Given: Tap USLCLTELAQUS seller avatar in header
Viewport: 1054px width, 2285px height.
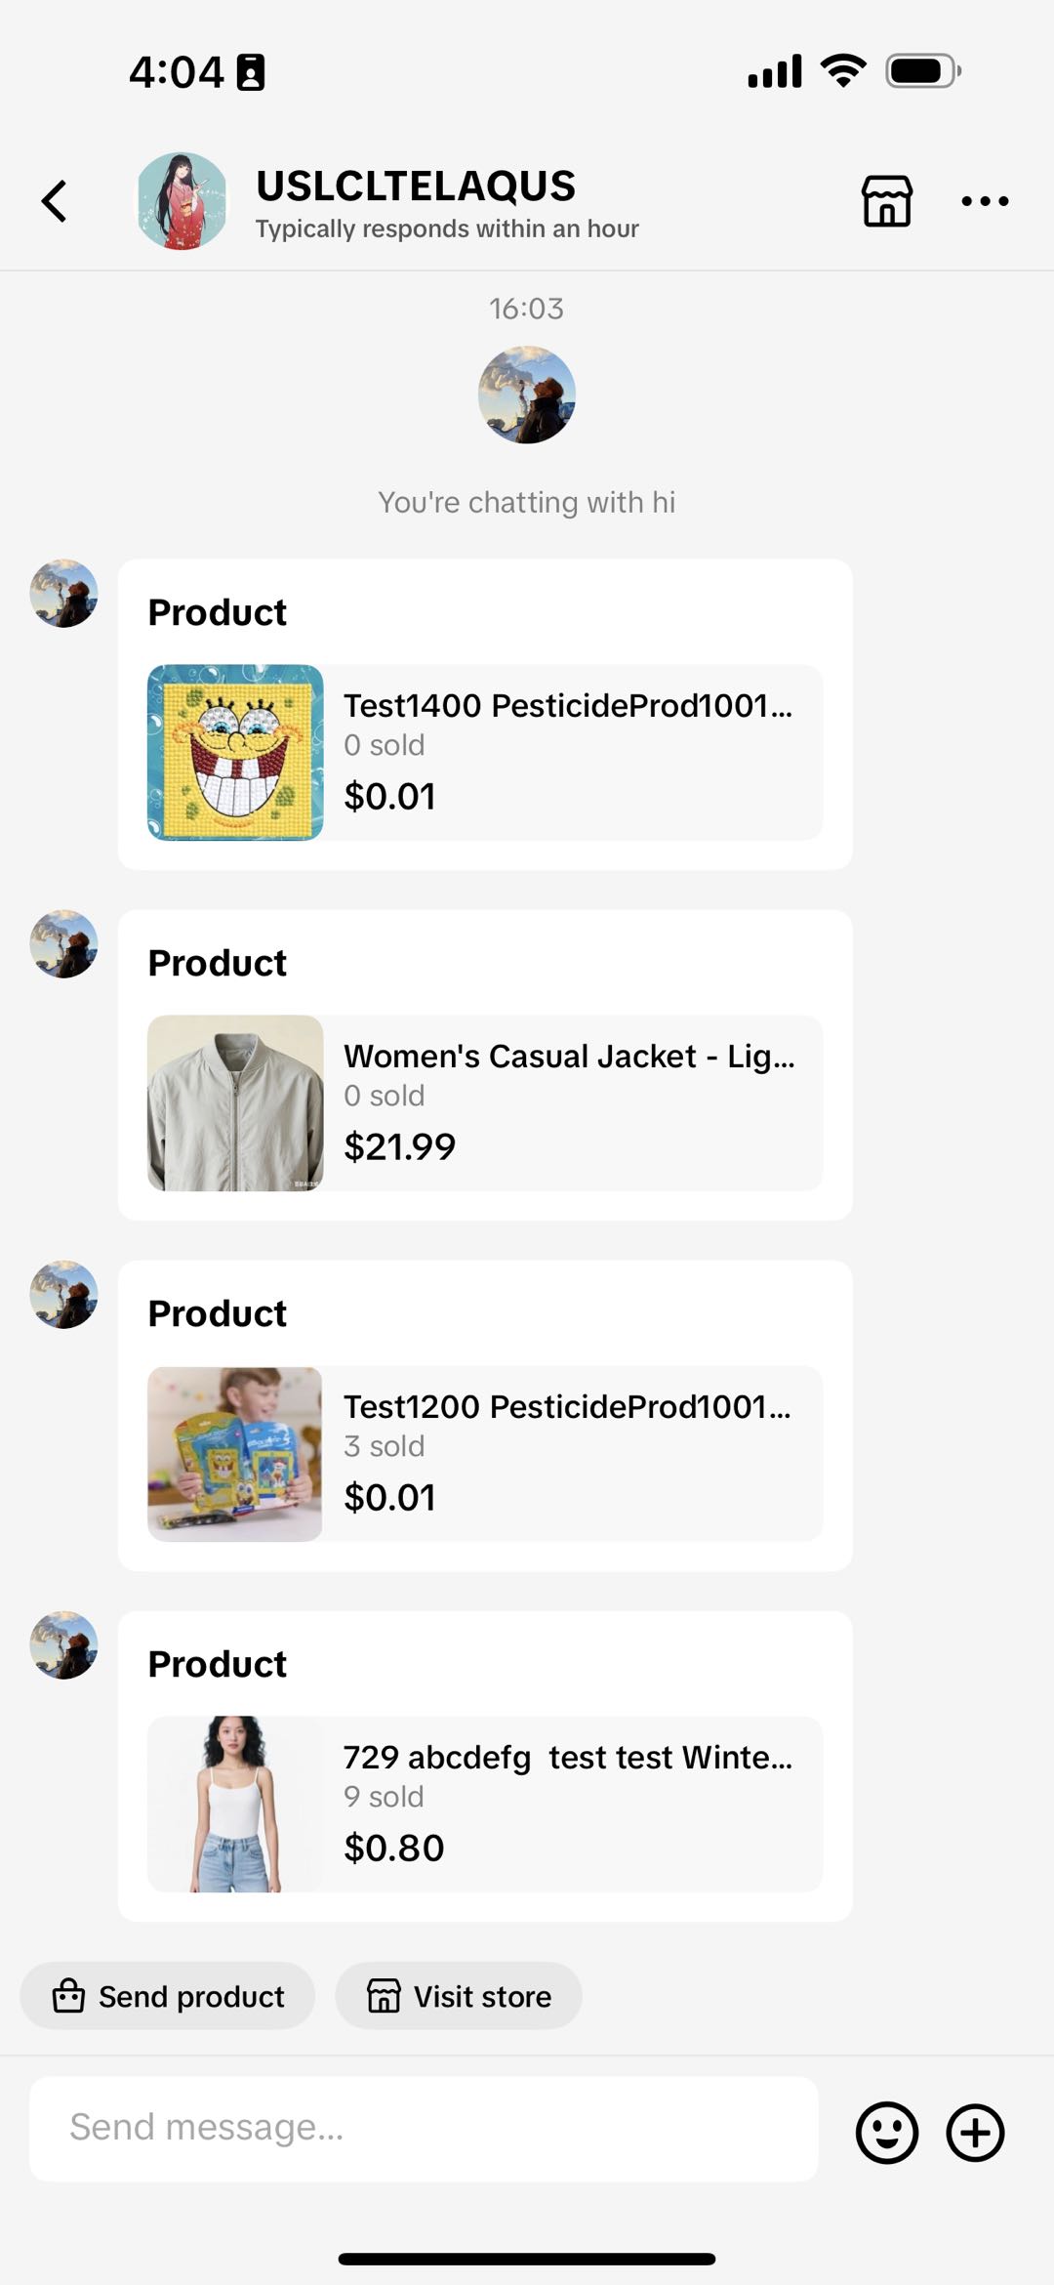Looking at the screenshot, I should (182, 201).
